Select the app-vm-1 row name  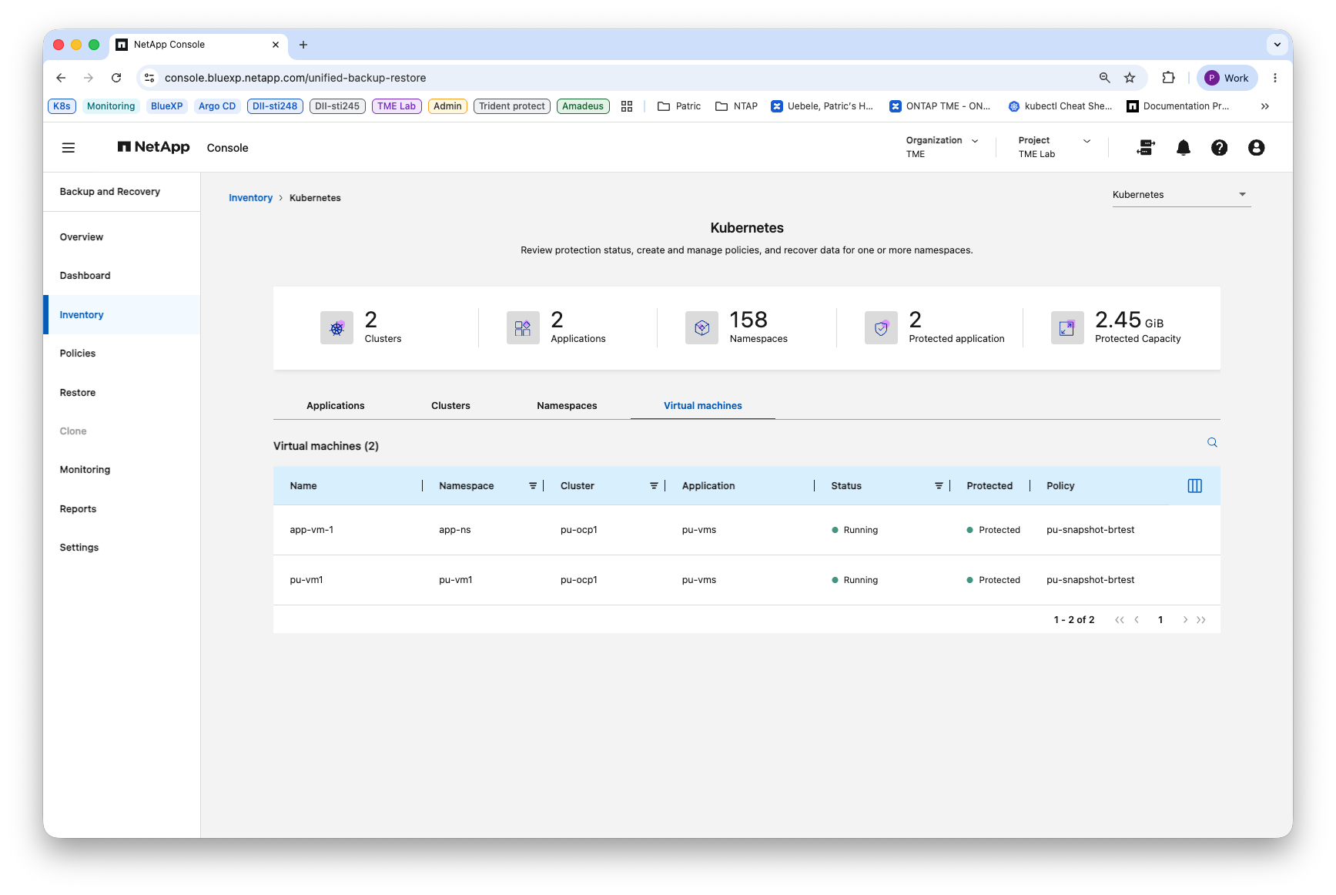tap(312, 530)
